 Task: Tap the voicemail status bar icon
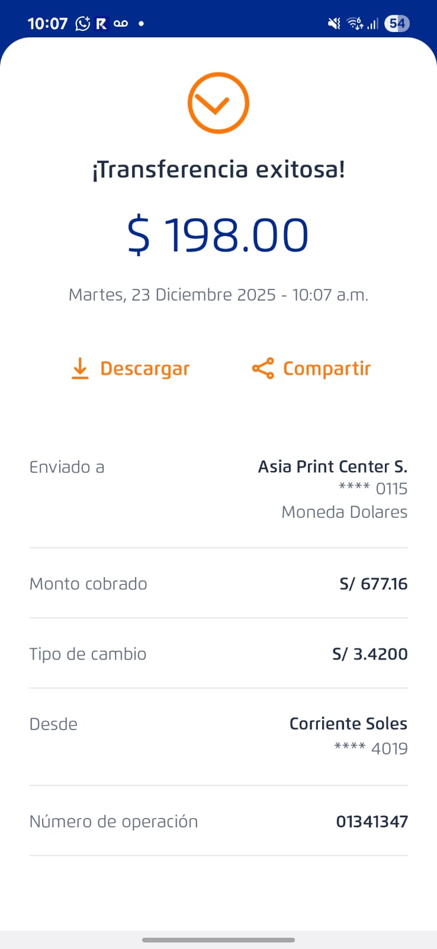pos(121,24)
